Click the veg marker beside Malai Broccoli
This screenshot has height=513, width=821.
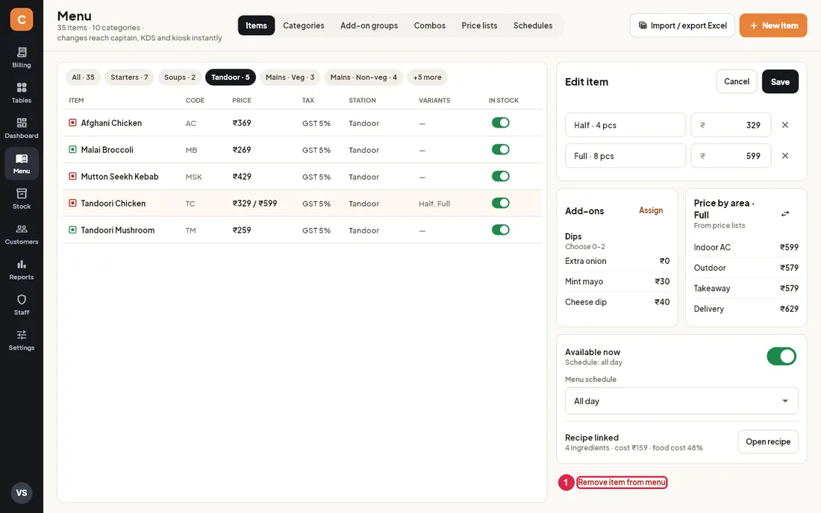[73, 150]
